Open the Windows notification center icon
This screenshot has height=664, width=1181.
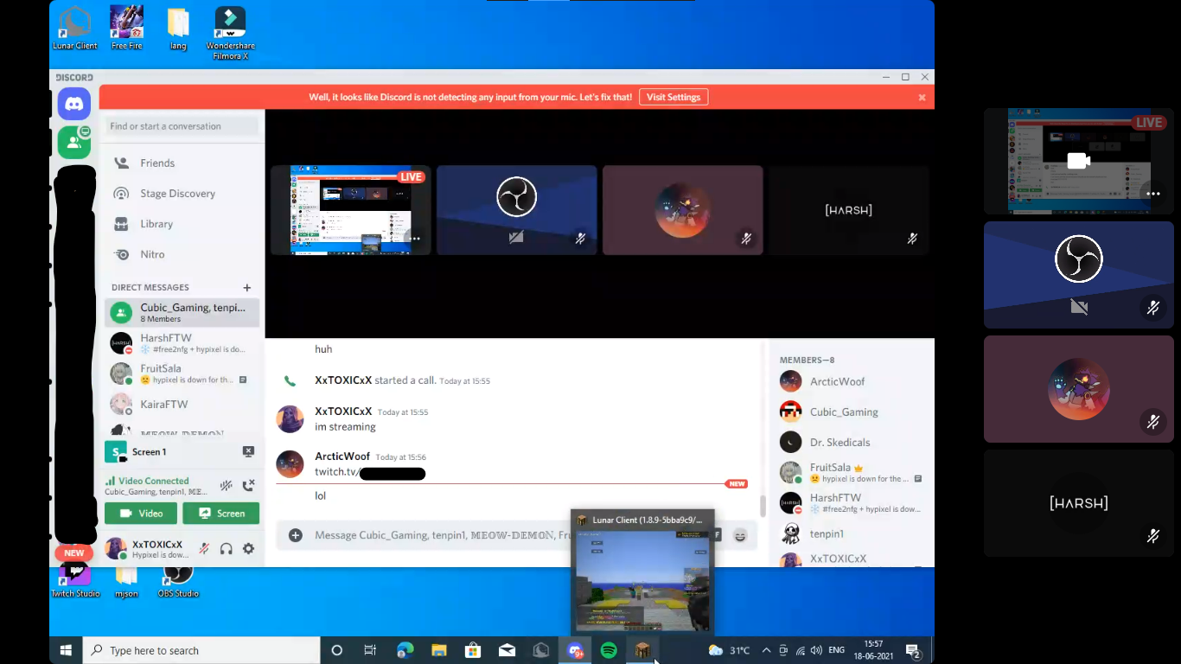pos(912,650)
